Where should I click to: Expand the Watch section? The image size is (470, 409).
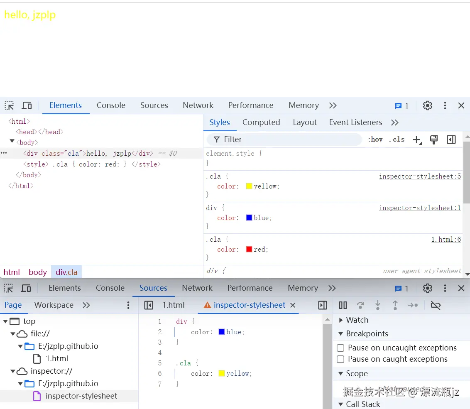(341, 320)
